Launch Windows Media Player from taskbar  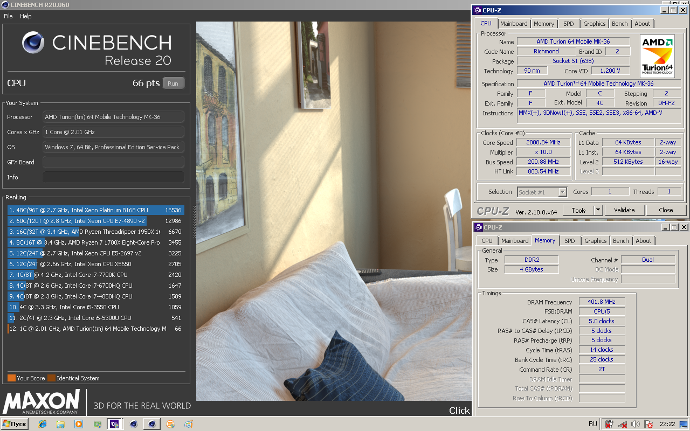point(79,424)
